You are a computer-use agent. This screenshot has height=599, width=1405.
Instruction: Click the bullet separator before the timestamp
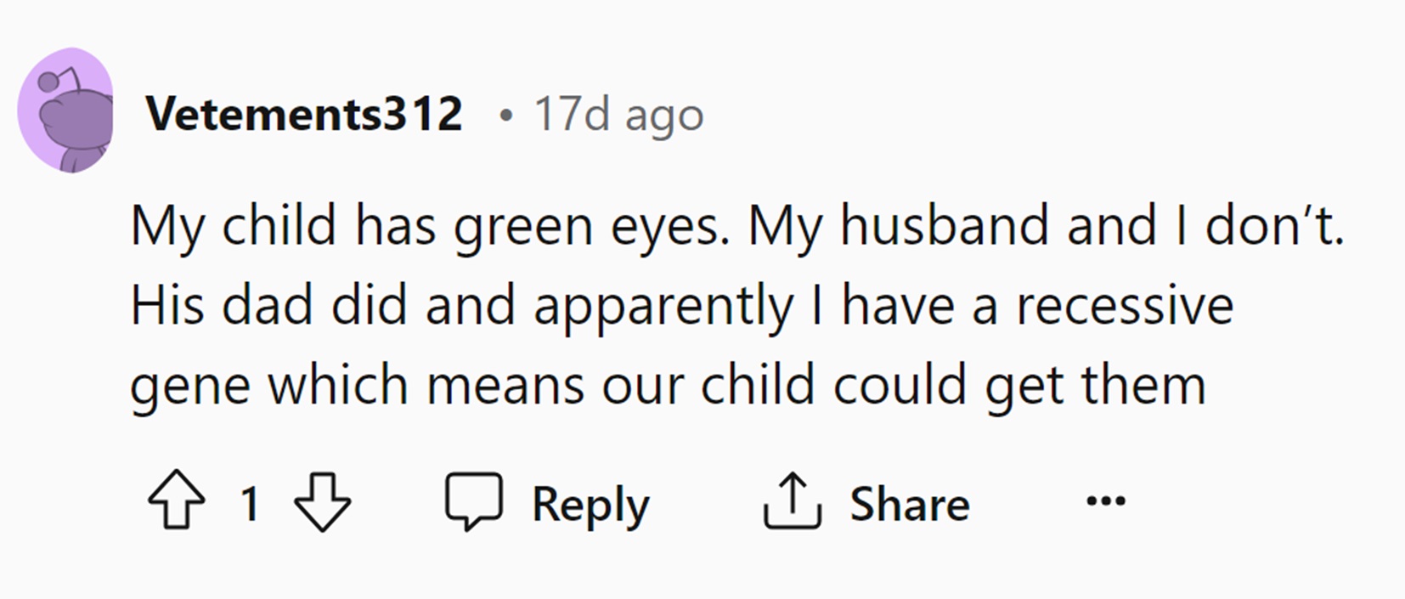pyautogui.click(x=506, y=115)
